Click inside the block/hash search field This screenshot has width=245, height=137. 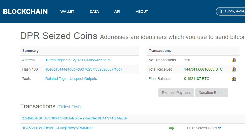234,12
